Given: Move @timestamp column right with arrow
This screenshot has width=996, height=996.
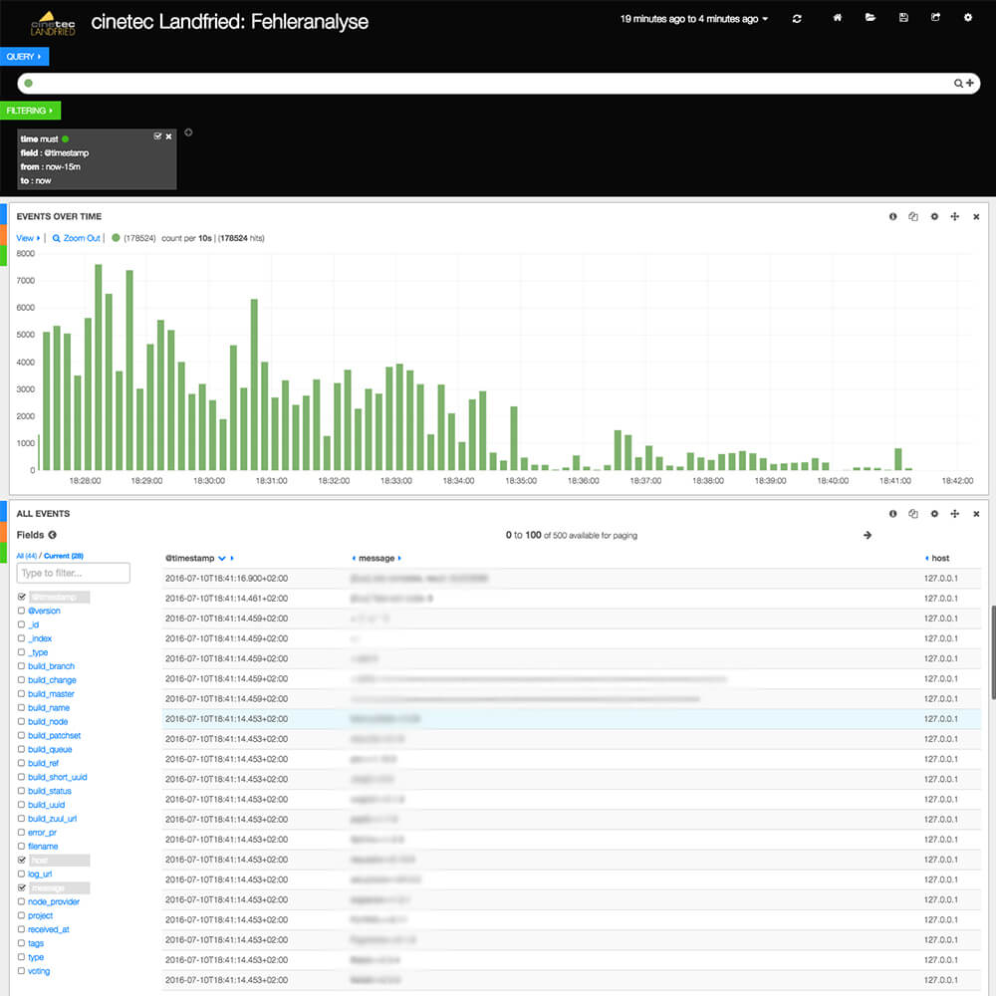Looking at the screenshot, I should 232,559.
